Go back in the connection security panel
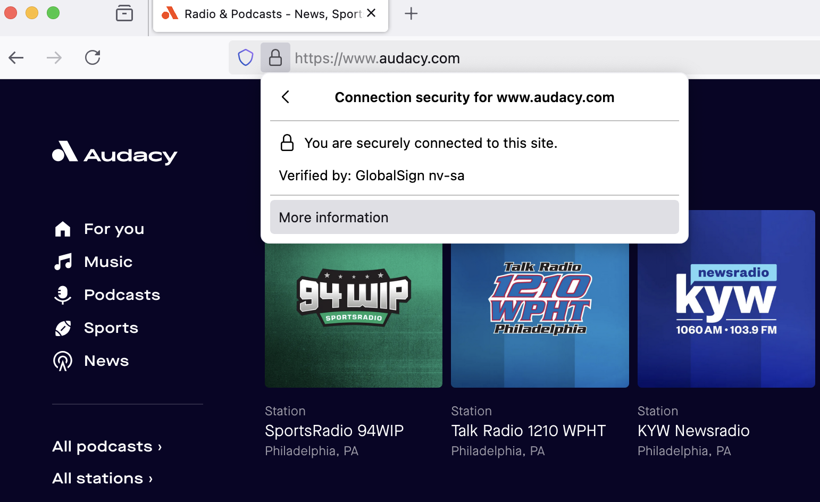The width and height of the screenshot is (820, 502). click(286, 97)
